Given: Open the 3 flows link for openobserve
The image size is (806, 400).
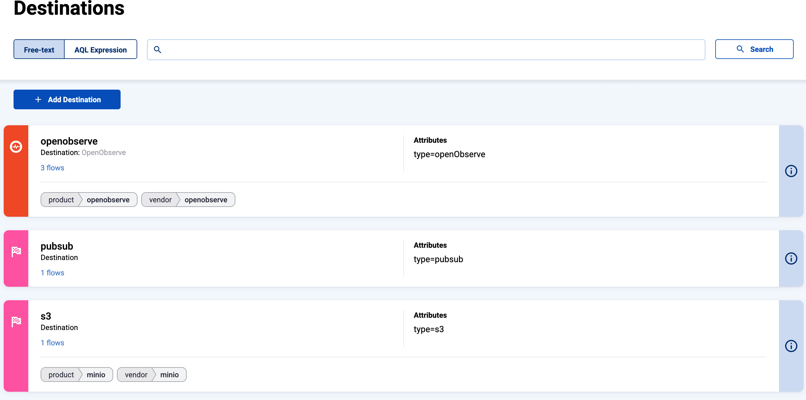Looking at the screenshot, I should pos(52,168).
